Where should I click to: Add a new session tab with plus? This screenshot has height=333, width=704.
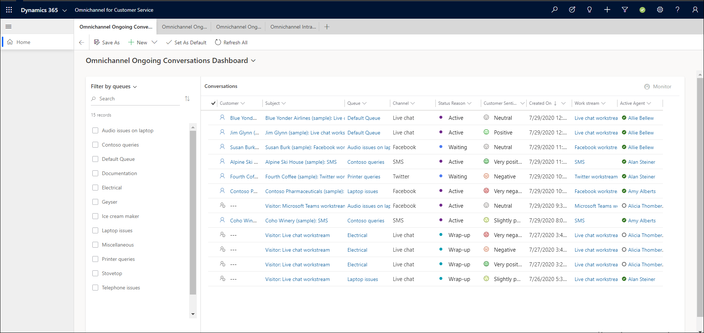pos(327,27)
